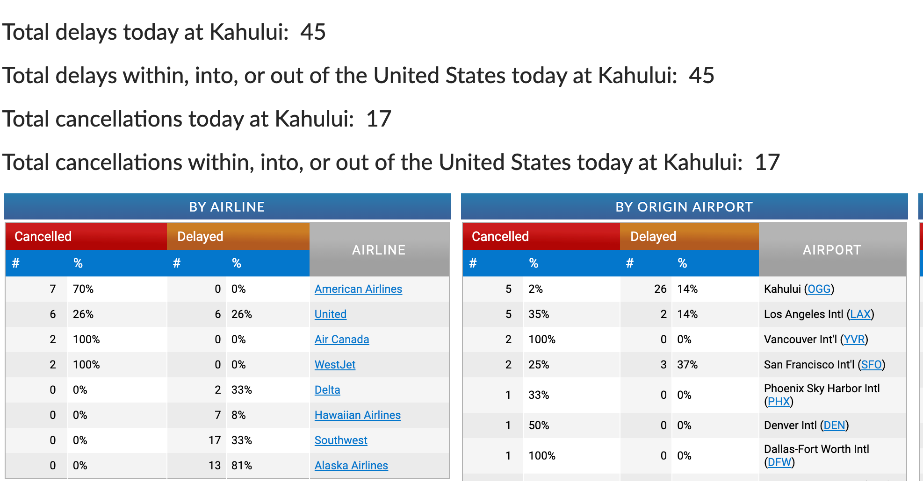Screen dimensions: 923x481
Task: Click the AIRPORT column header
Action: coord(831,250)
